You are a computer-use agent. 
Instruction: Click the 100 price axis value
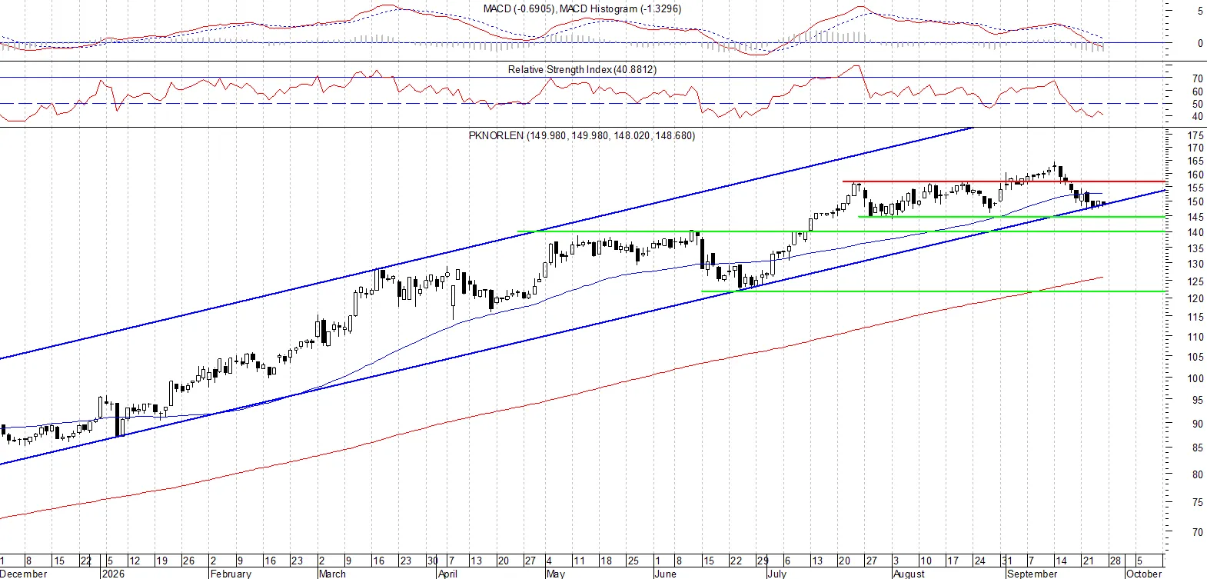click(x=1195, y=378)
